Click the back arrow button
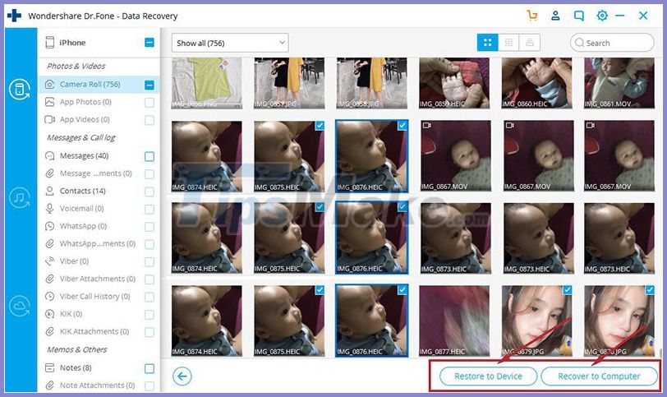 [x=182, y=376]
